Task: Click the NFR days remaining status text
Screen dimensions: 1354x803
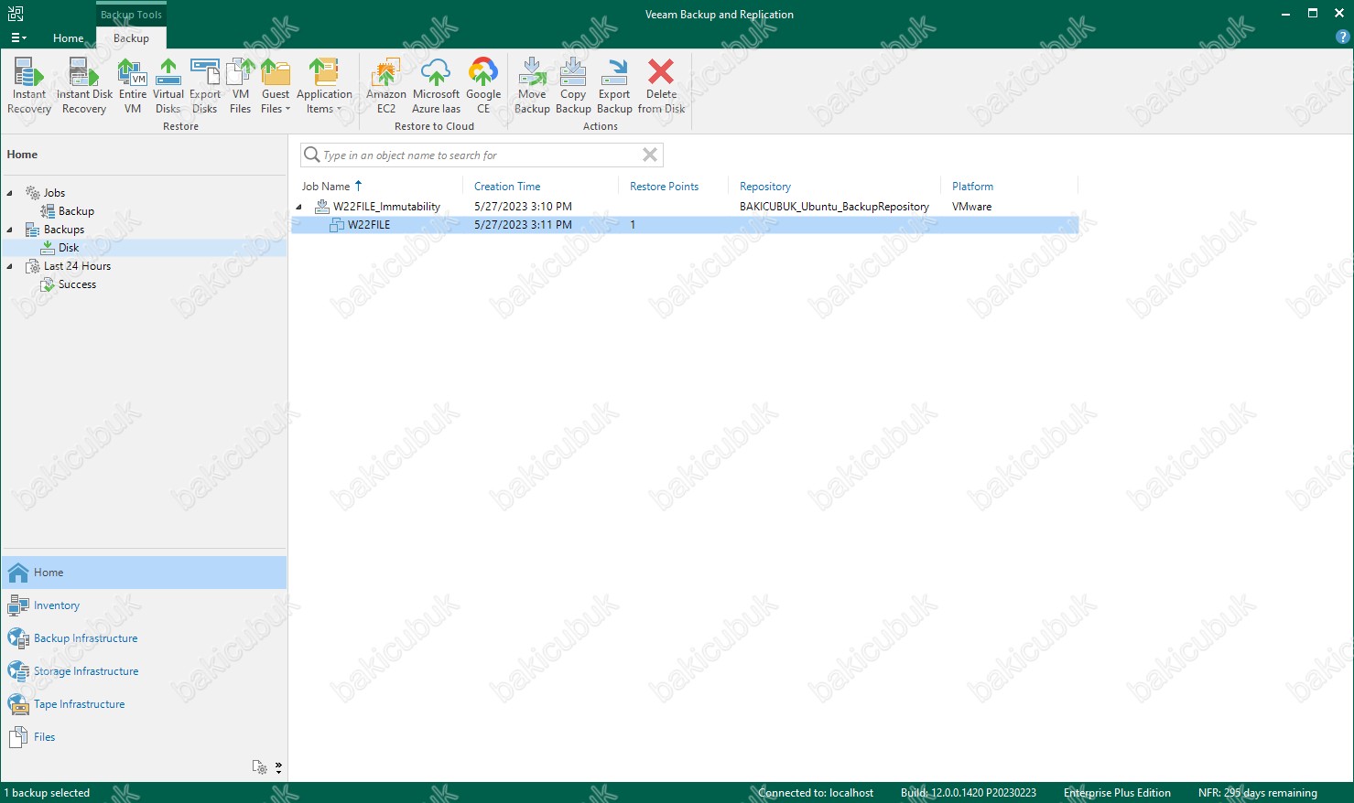Action: [1258, 793]
